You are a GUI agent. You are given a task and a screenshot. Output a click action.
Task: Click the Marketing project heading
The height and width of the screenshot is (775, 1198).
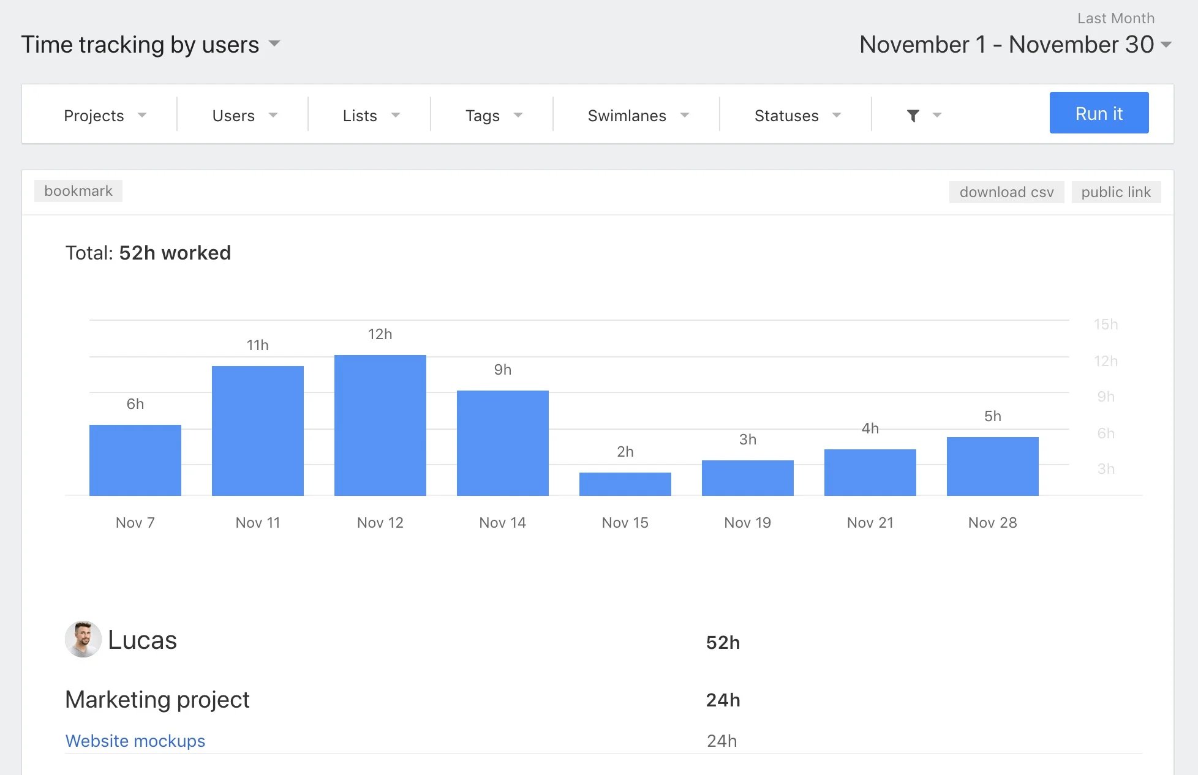click(x=157, y=700)
